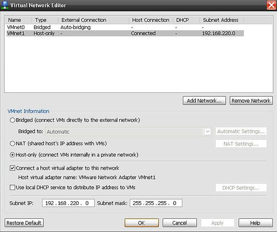Viewport: 277px width, 232px height.
Task: Click the Host-only type cell of VMnet1
Action: (x=44, y=33)
